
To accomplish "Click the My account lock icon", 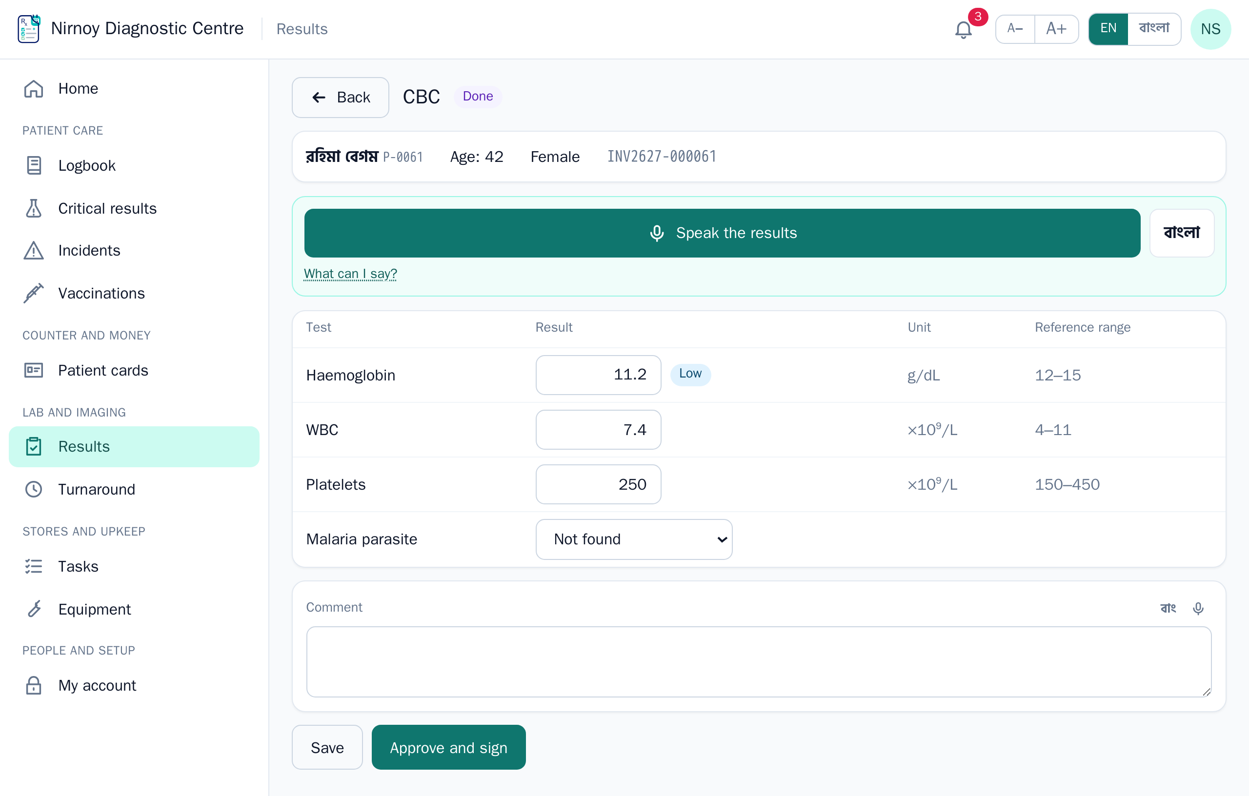I will click(x=34, y=685).
